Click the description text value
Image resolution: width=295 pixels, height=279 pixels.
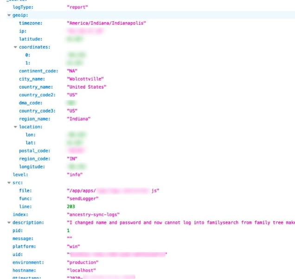click(x=180, y=222)
